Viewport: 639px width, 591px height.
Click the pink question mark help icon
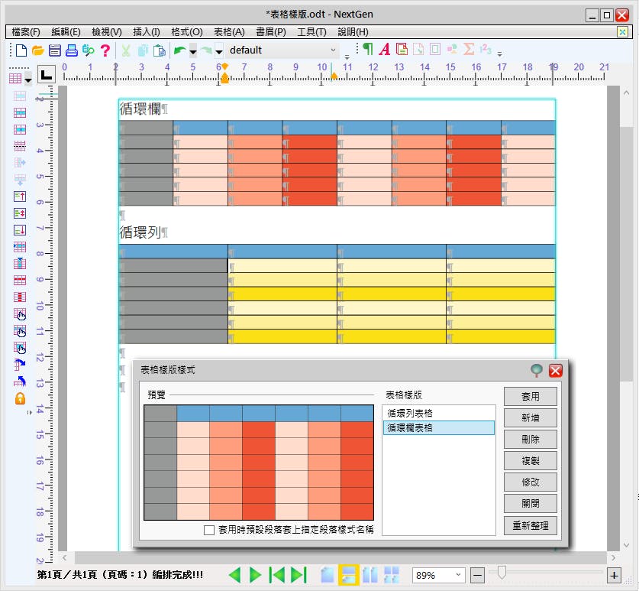105,50
